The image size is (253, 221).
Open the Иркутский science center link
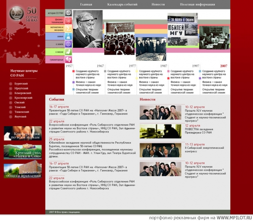[21, 88]
